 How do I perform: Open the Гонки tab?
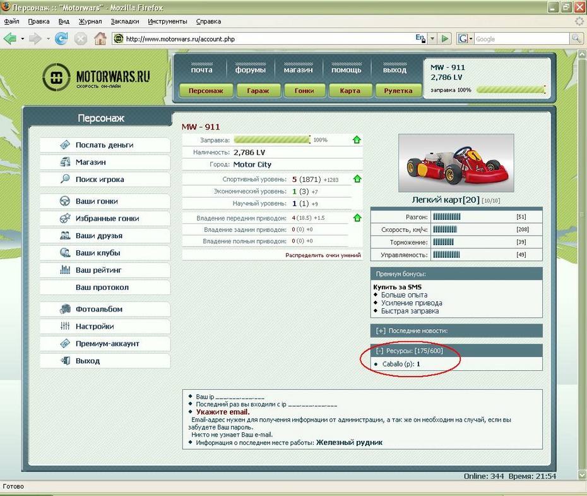pos(304,90)
